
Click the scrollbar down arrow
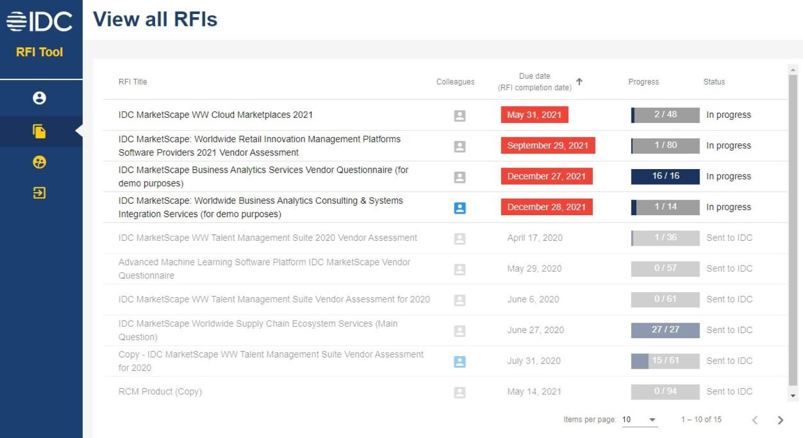coord(793,396)
